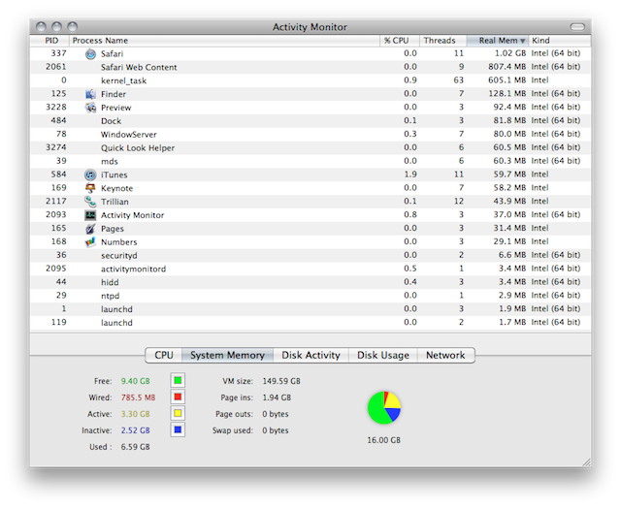
Task: Open the Disk Activity tab
Action: (x=310, y=355)
